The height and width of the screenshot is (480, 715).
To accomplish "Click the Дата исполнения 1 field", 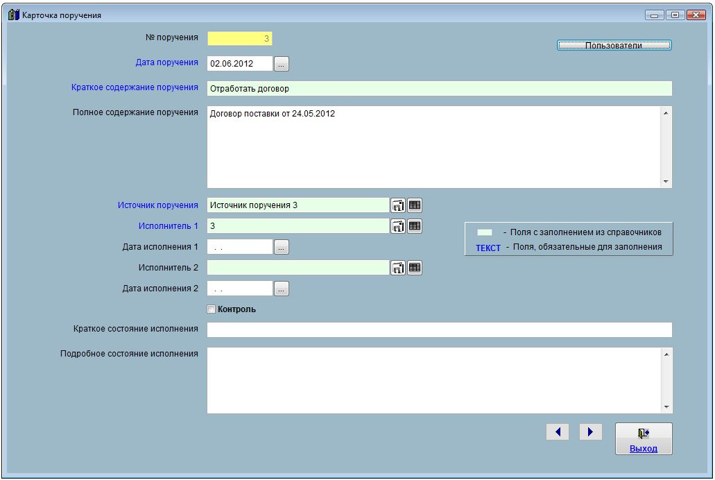I will point(240,248).
